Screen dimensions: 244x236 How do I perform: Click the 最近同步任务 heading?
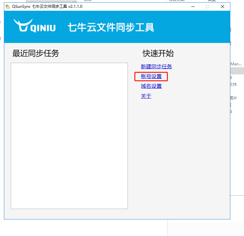click(36, 53)
